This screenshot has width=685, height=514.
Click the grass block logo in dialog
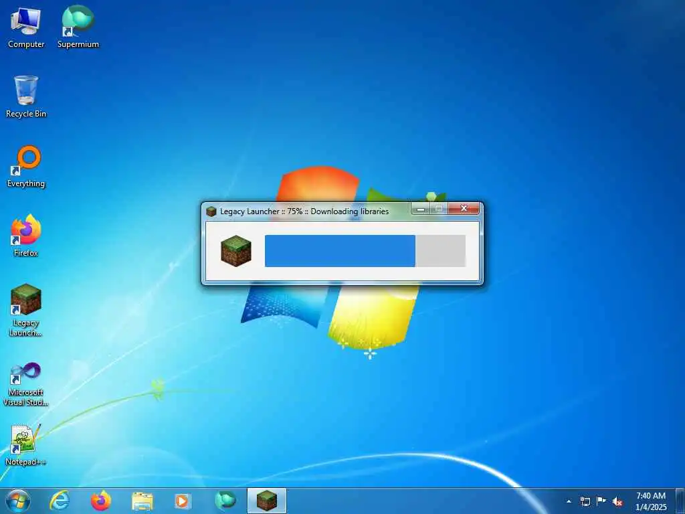coord(236,251)
